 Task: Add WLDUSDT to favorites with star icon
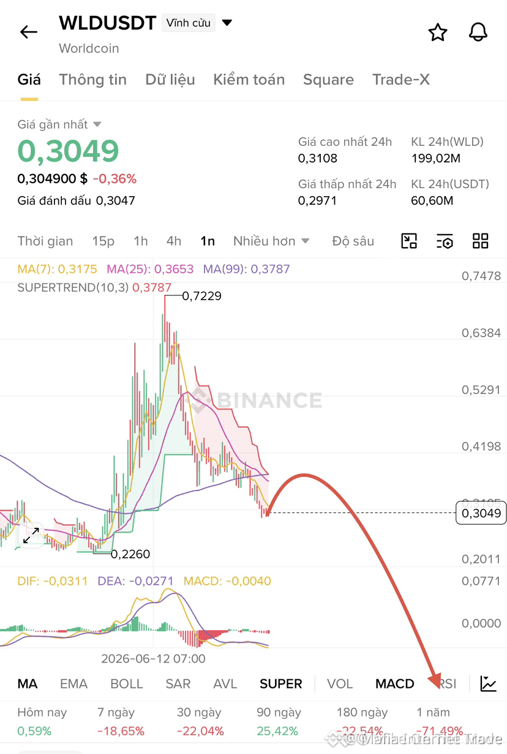point(438,32)
